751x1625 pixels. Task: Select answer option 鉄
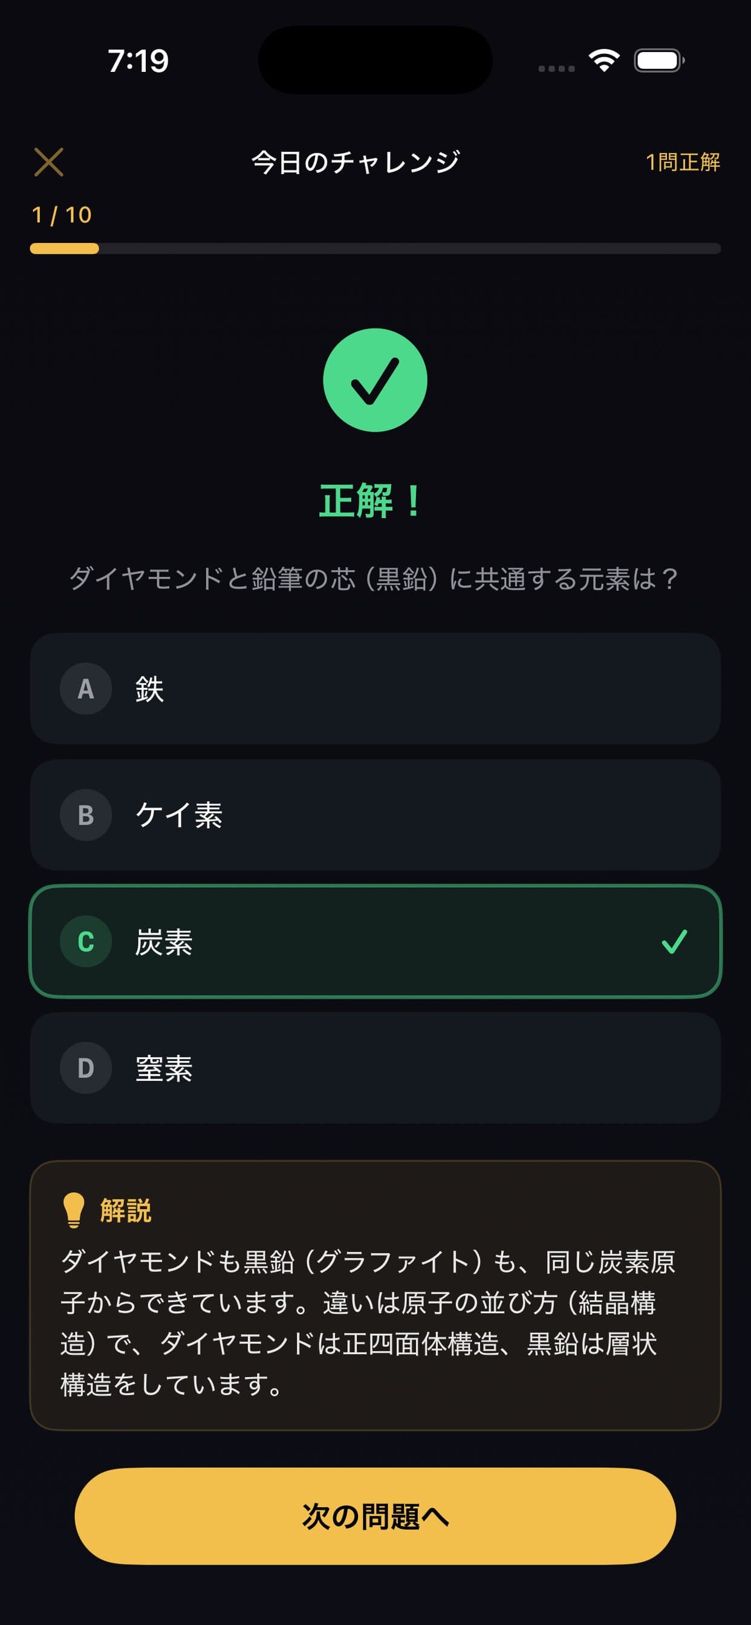coord(375,689)
